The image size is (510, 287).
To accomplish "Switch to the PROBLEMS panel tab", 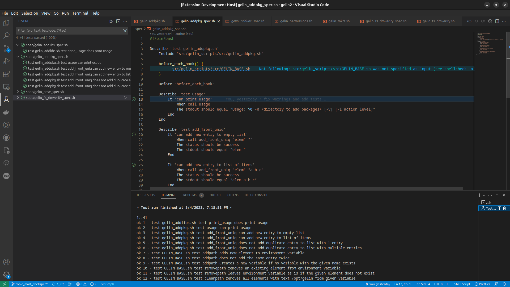I will (189, 195).
